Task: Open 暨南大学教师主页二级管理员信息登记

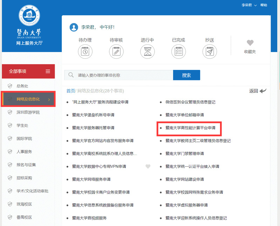Action: [x=198, y=140]
